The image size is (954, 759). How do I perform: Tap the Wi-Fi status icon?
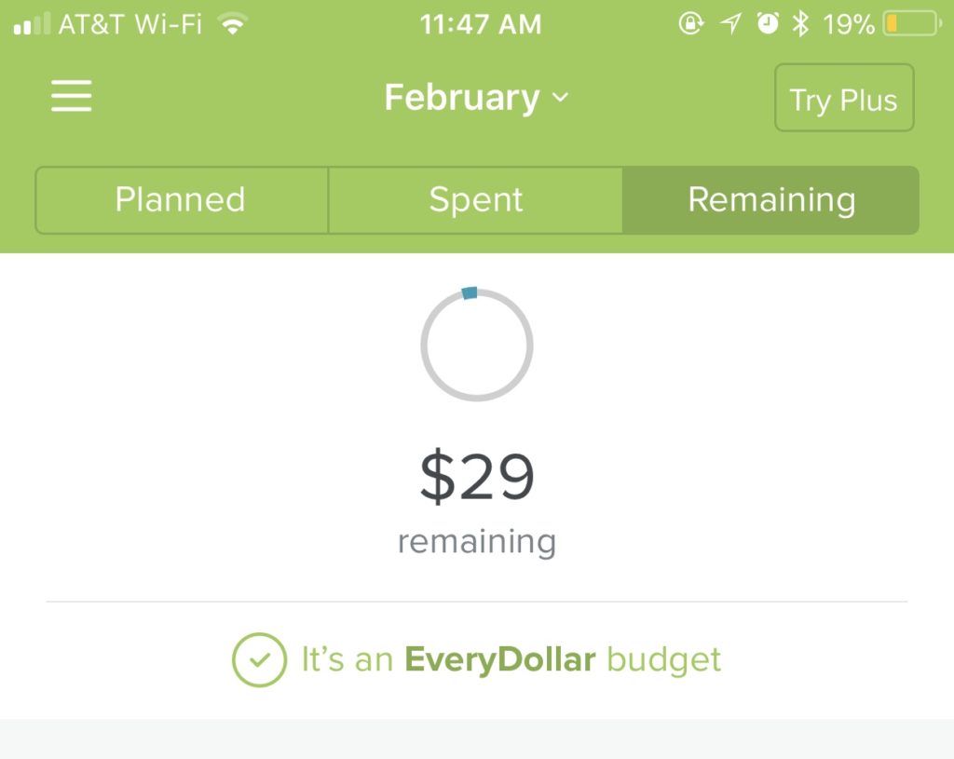click(232, 25)
